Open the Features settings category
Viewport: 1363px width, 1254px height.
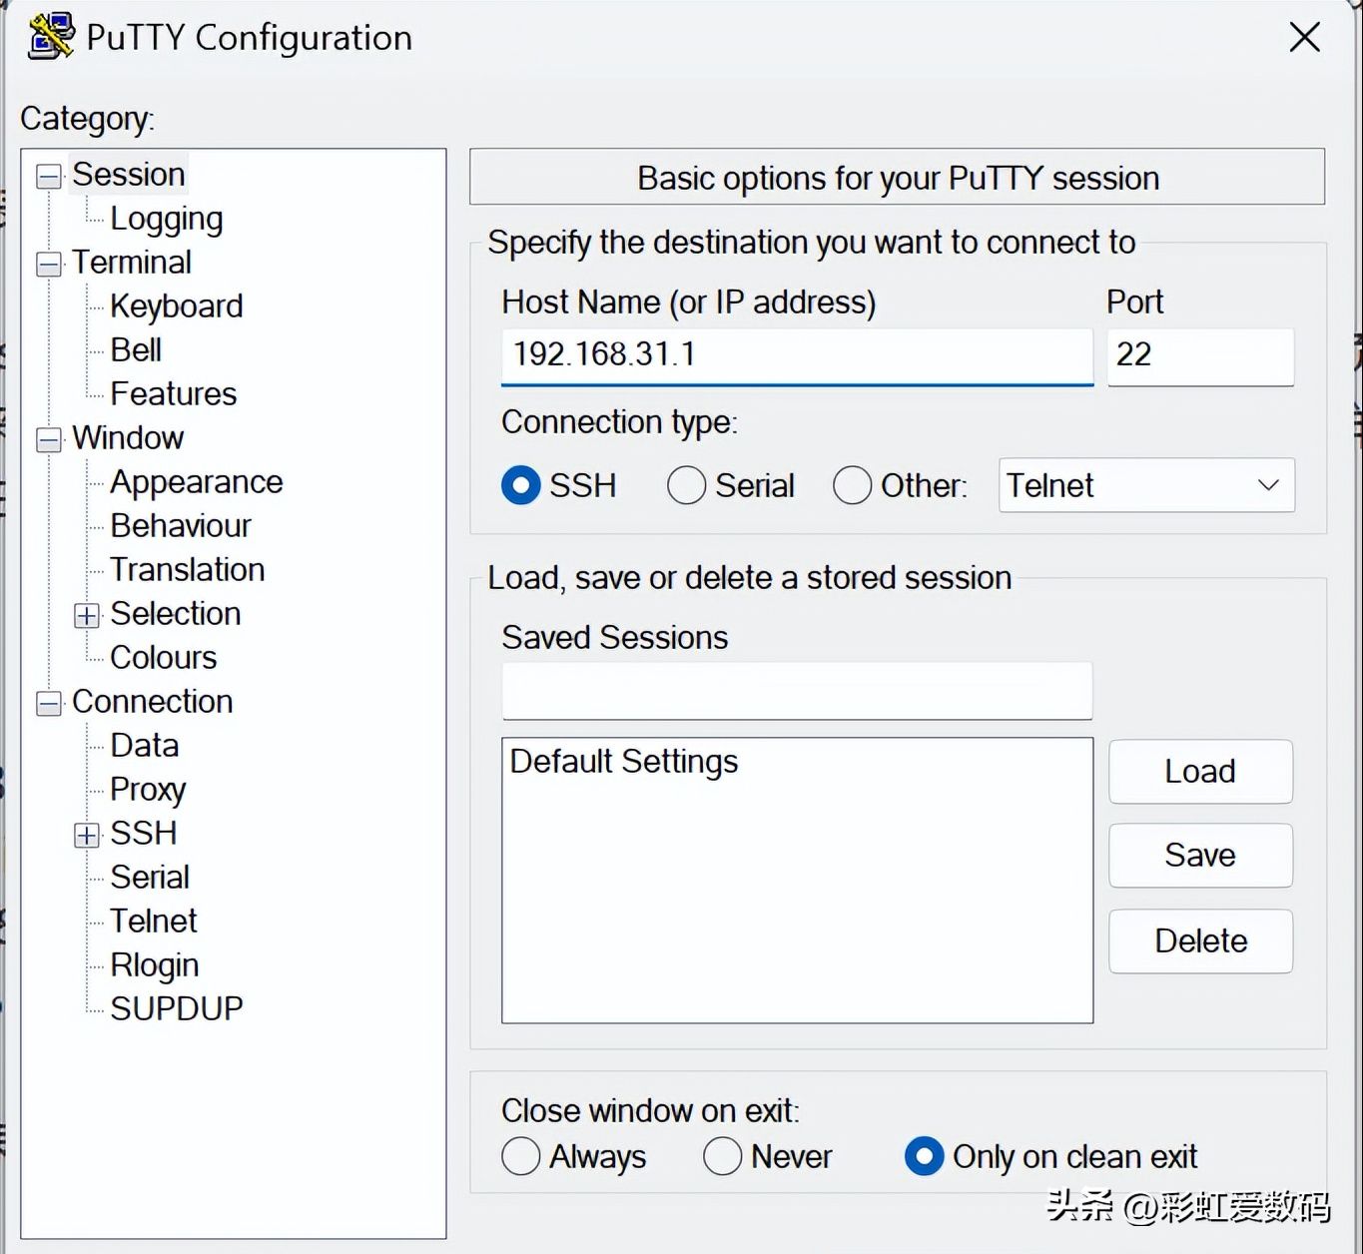pos(174,394)
